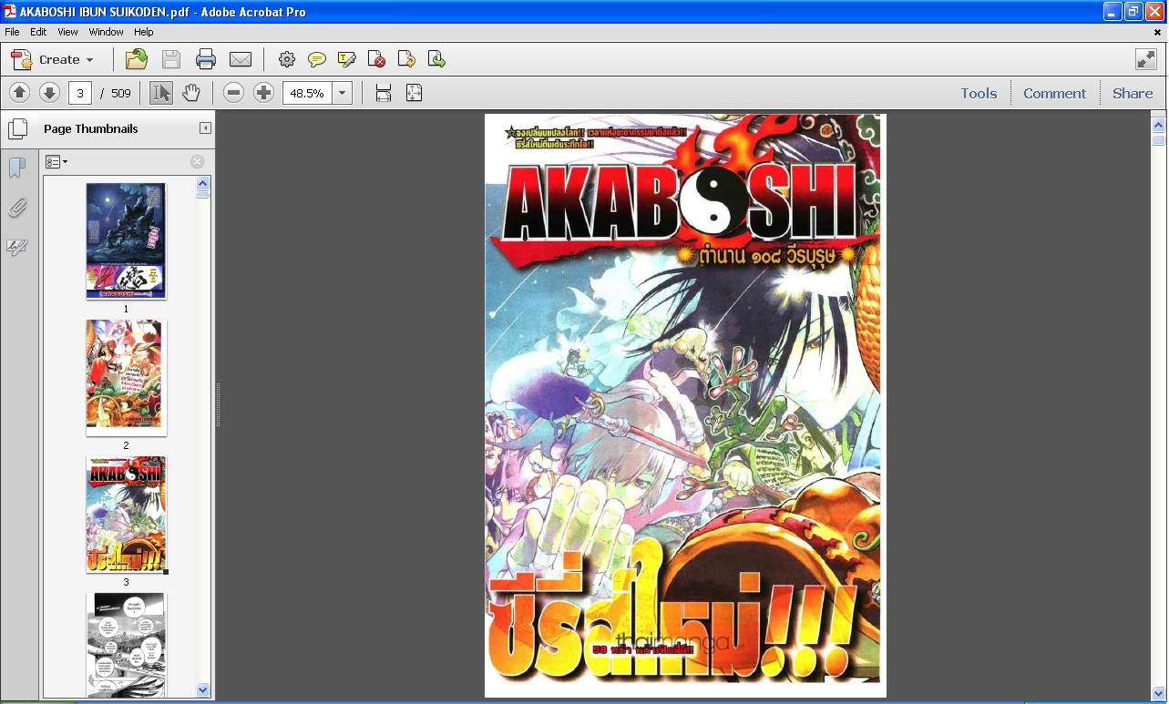Open the File menu

click(x=12, y=32)
